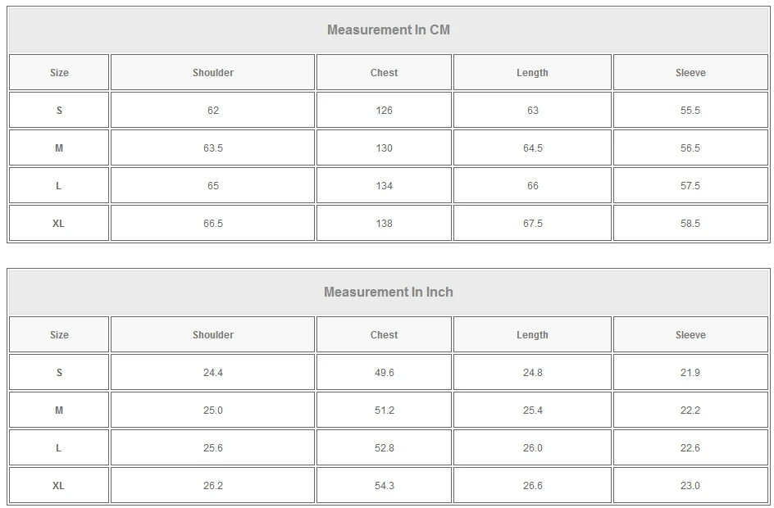The width and height of the screenshot is (774, 508).
Task: Click the sleeve value 22.6 cell
Action: (690, 448)
